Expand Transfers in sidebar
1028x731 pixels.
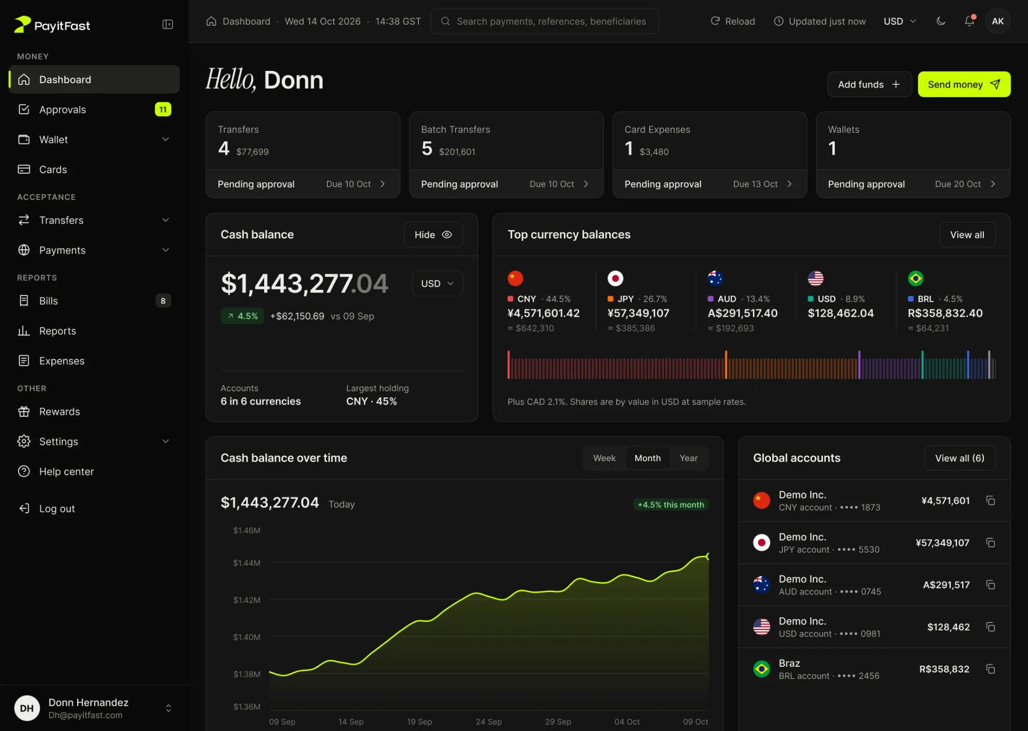click(x=94, y=220)
